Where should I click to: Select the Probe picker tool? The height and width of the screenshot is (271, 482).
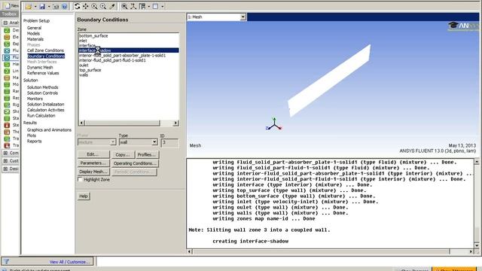click(112, 6)
